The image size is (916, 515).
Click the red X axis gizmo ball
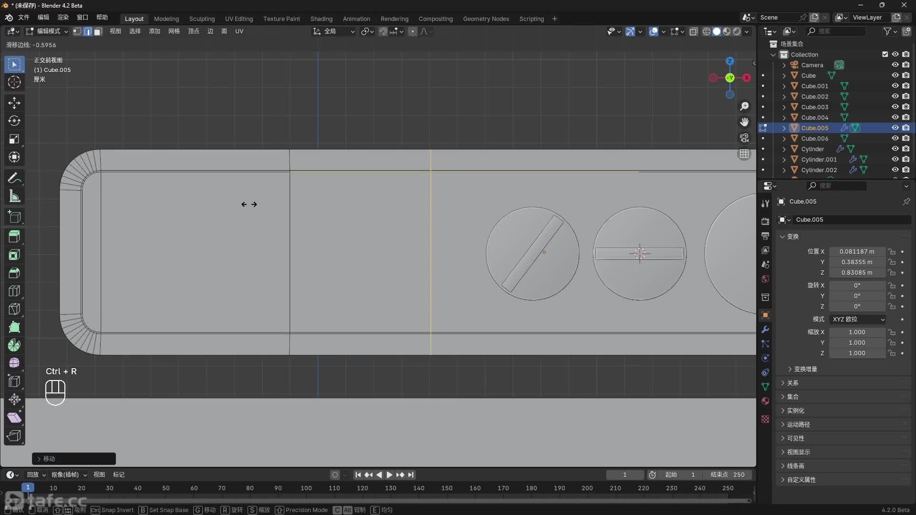[x=747, y=78]
